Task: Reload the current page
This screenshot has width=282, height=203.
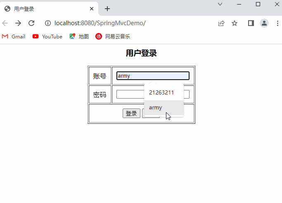Action: 31,23
